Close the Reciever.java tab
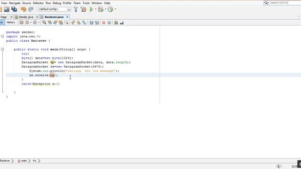 click(x=67, y=17)
